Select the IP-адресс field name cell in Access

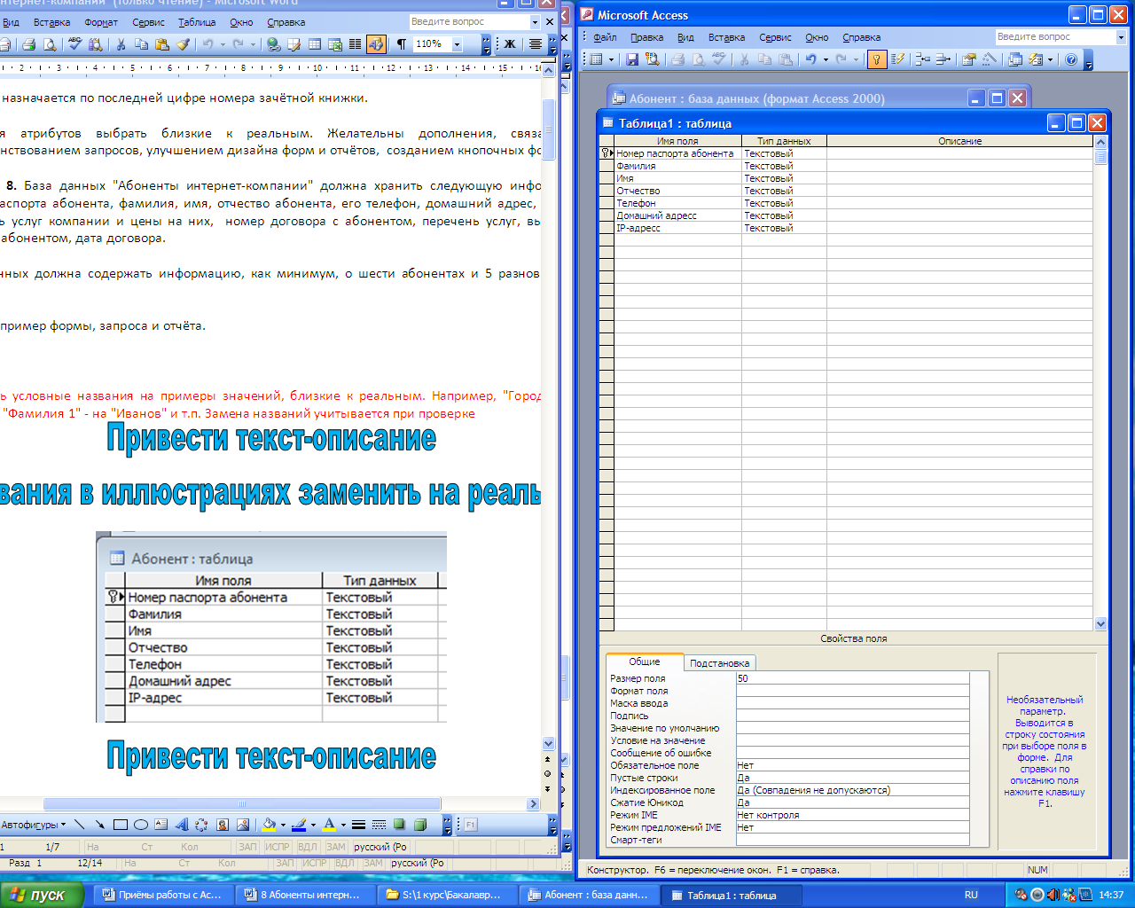click(x=677, y=228)
